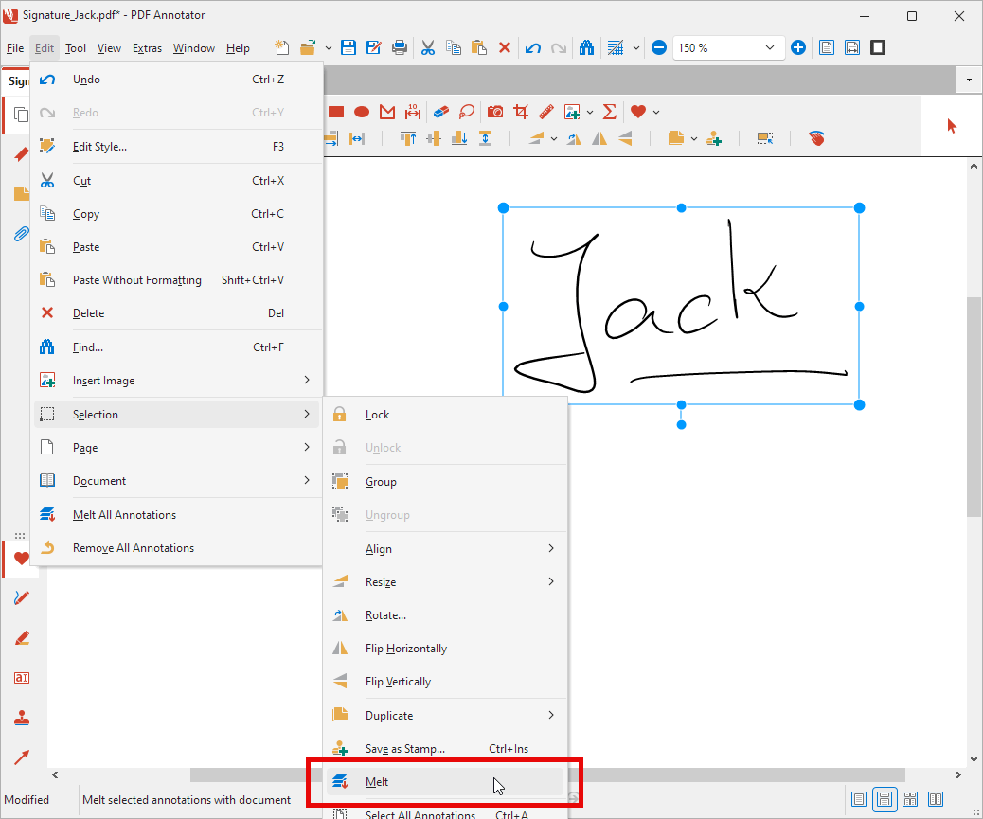Viewport: 983px width, 819px height.
Task: Select the Text tool in left sidebar
Action: pyautogui.click(x=21, y=678)
